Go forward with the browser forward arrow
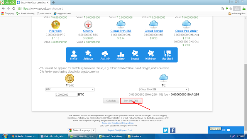 (8, 8)
